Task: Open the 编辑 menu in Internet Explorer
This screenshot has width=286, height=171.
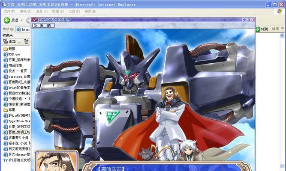Action: point(25,11)
